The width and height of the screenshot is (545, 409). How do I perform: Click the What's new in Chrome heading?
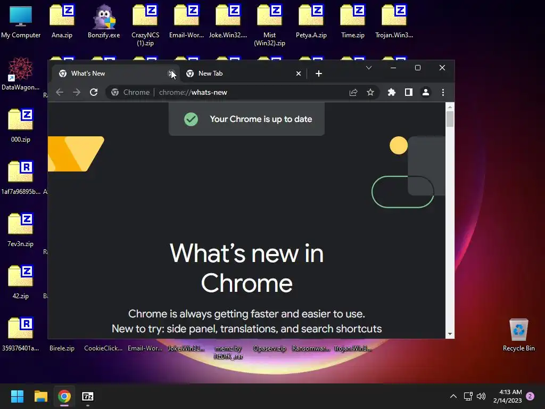(246, 268)
